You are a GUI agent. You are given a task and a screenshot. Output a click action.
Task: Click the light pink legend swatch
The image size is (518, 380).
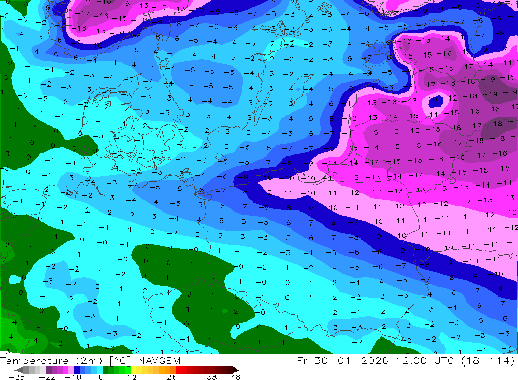pyautogui.click(x=71, y=370)
